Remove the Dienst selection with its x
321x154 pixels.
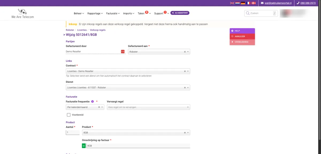(x=185, y=88)
